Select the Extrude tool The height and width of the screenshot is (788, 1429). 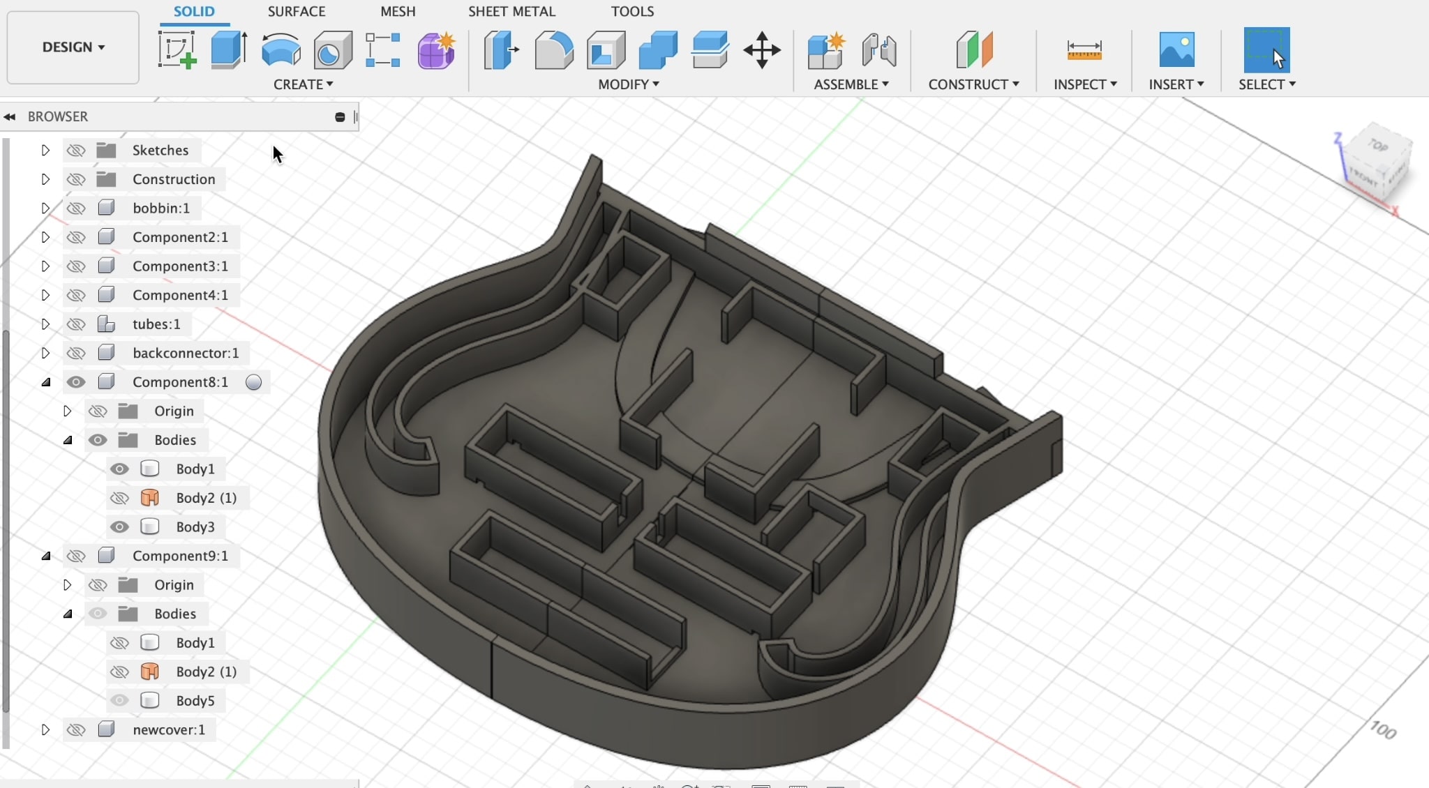(x=229, y=50)
